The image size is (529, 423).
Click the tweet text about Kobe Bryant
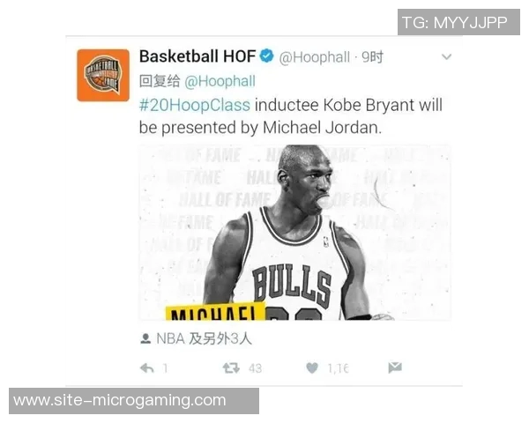[291, 116]
